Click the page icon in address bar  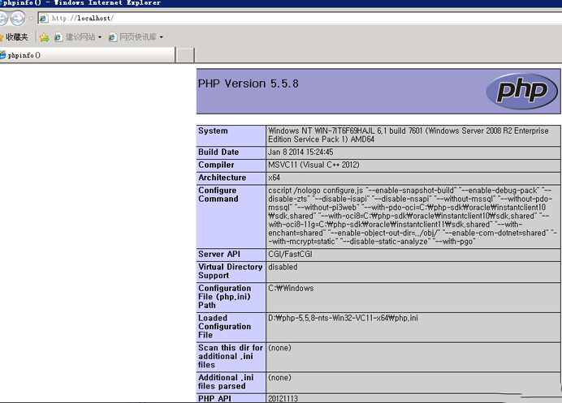point(43,18)
